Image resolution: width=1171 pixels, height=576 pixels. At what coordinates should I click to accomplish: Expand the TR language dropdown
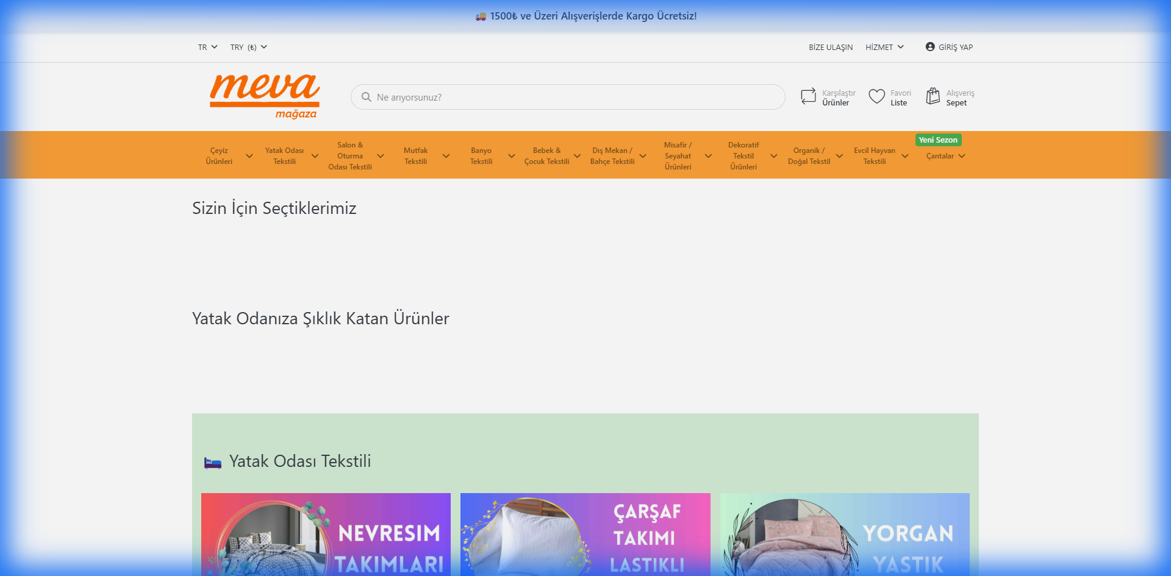click(207, 47)
